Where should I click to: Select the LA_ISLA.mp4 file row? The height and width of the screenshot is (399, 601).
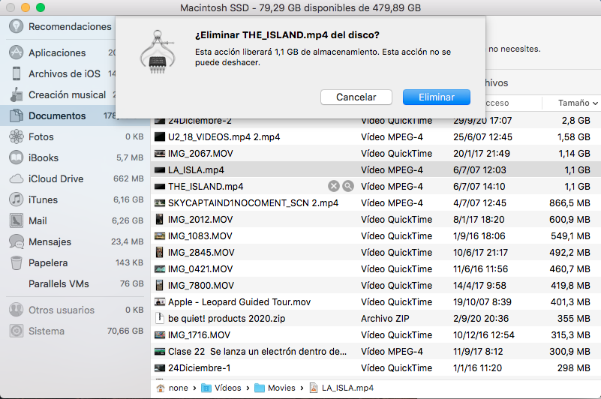tap(376, 169)
